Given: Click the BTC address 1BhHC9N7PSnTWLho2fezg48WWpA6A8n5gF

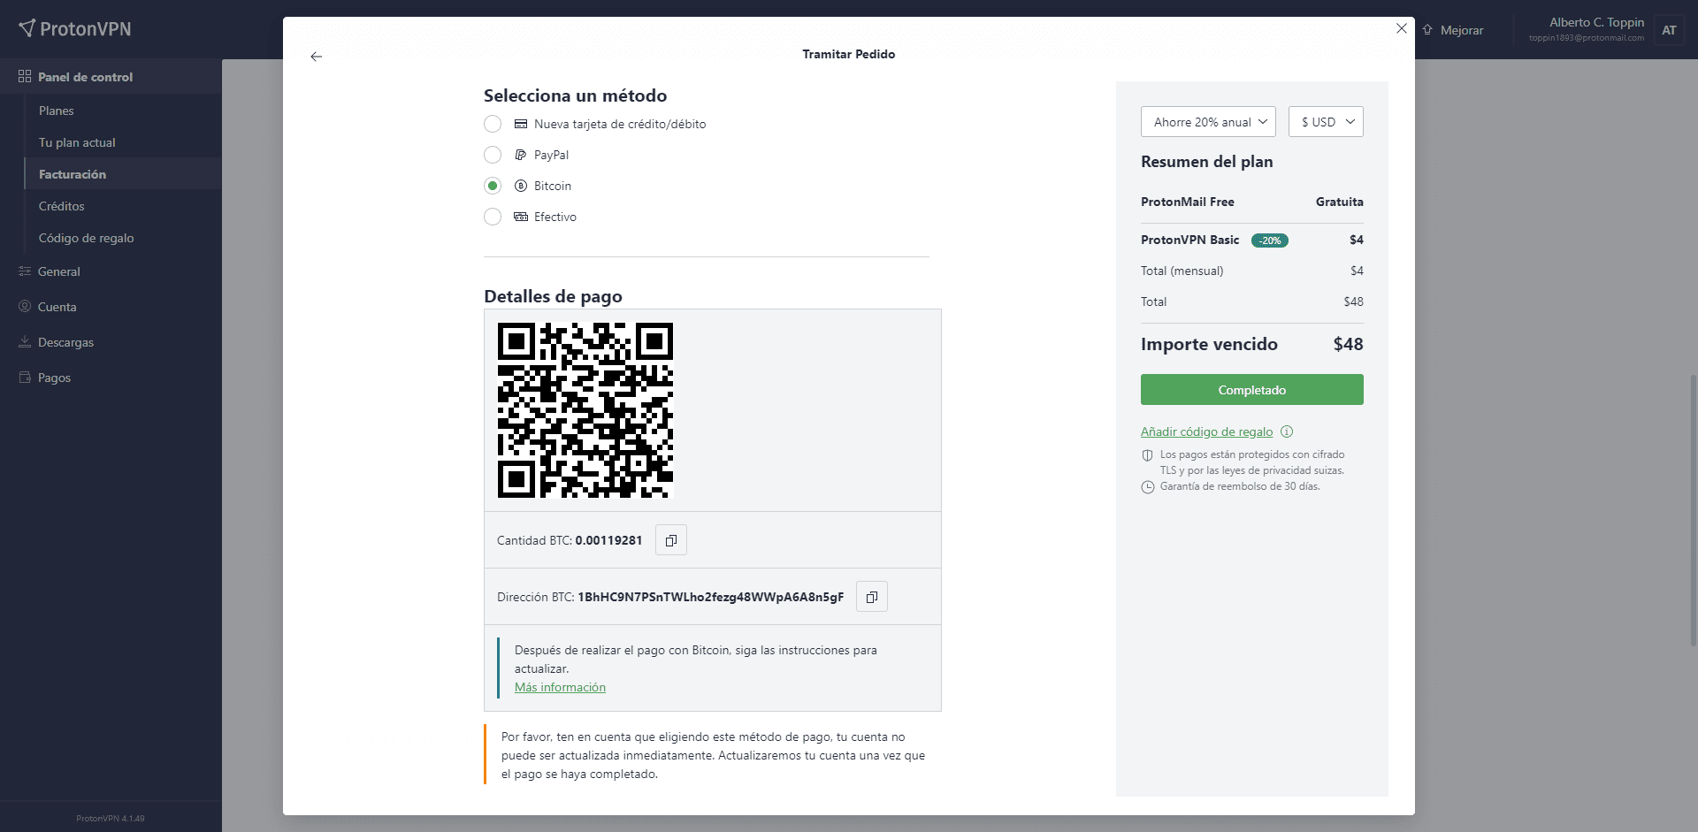Looking at the screenshot, I should tap(711, 597).
